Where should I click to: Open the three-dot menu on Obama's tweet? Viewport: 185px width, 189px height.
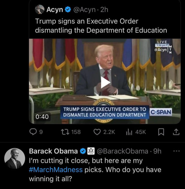[177, 151]
